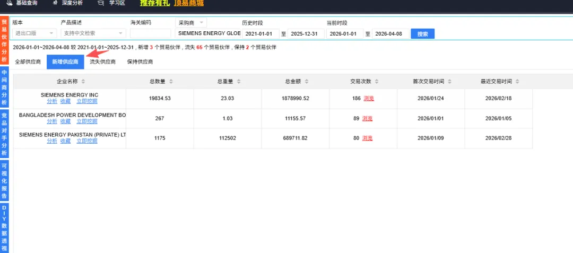Switch to 全部供应商 tab
The image size is (573, 253).
28,62
